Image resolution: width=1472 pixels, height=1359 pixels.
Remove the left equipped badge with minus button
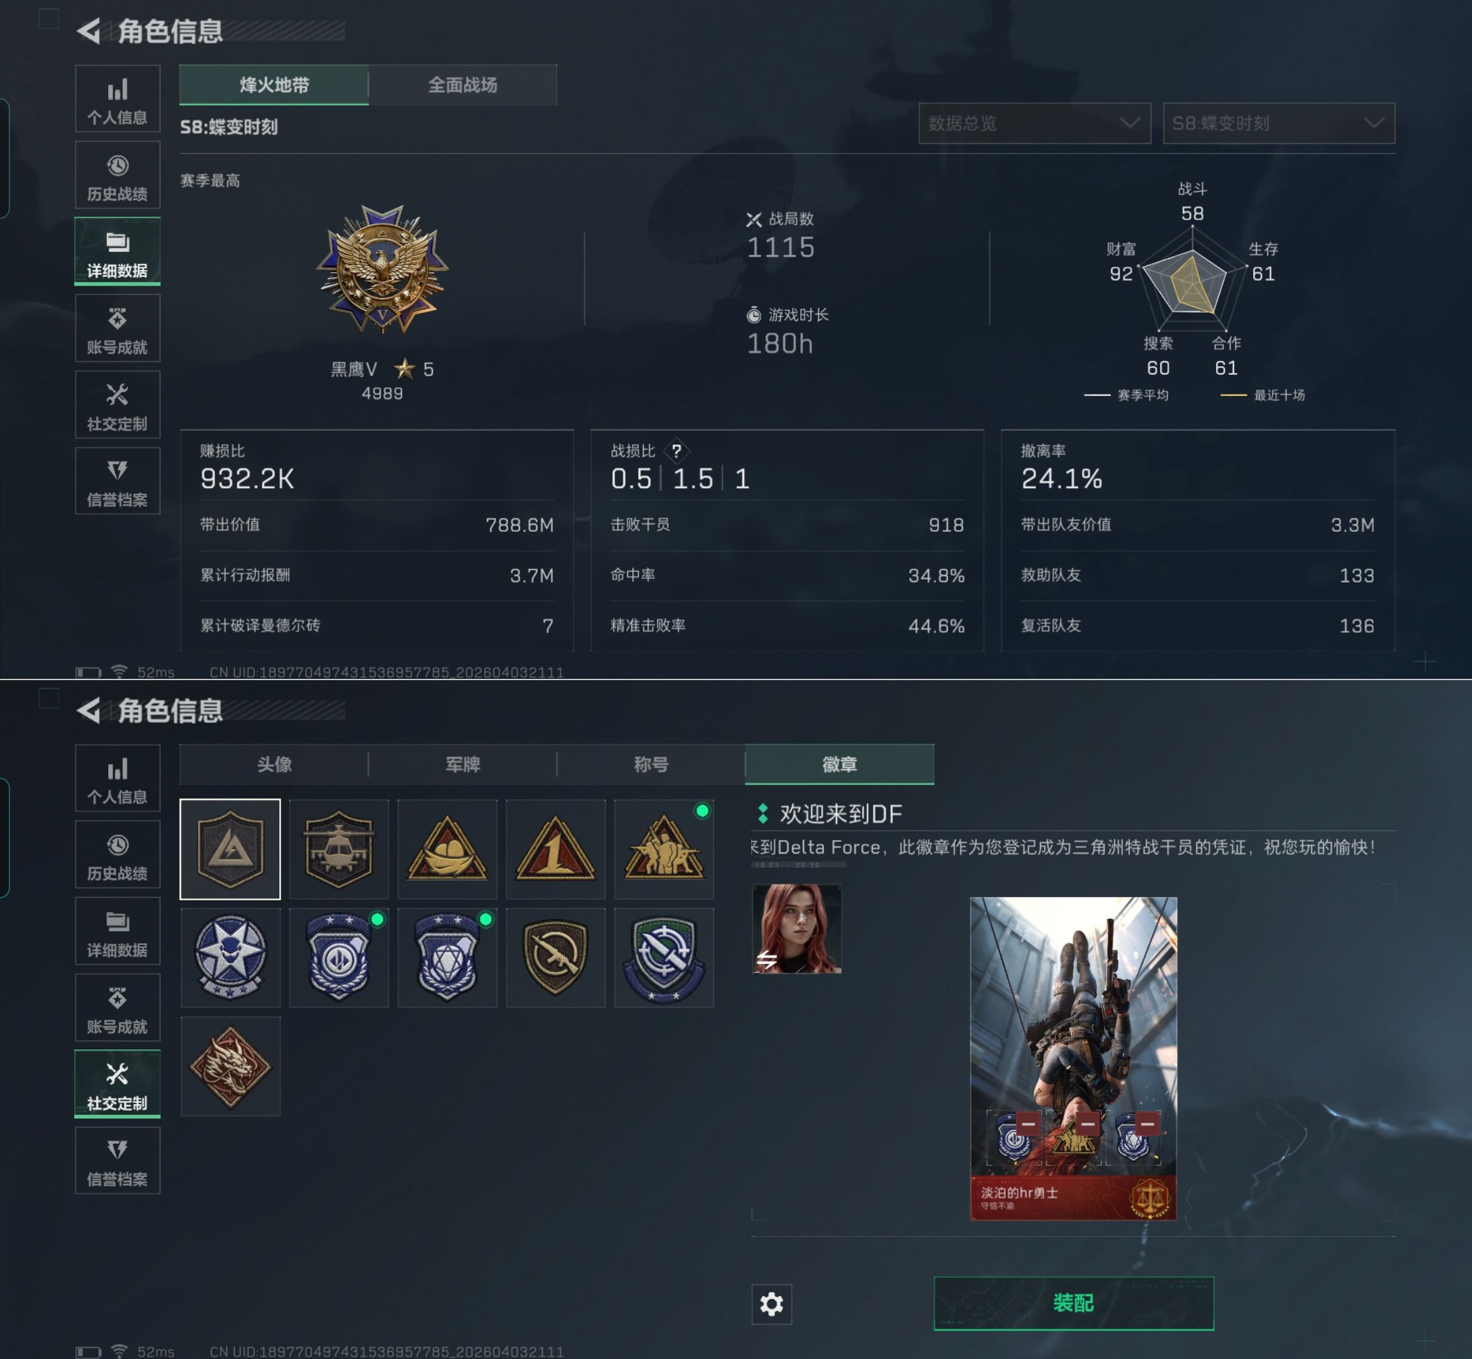1028,1124
